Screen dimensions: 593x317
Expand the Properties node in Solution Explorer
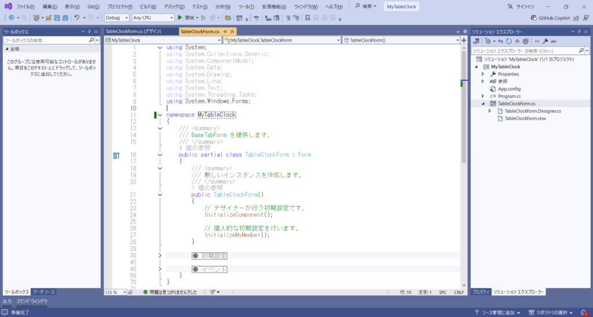tap(483, 74)
